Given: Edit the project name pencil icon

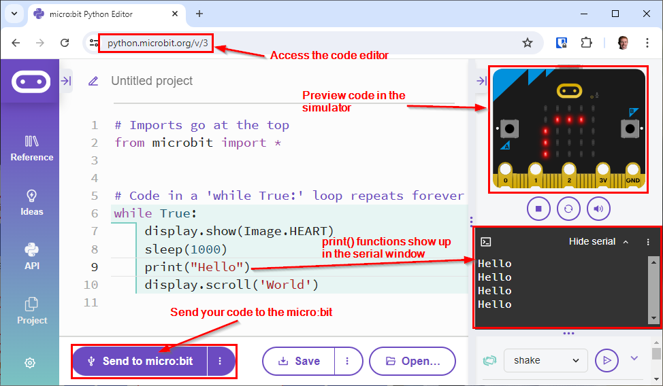Looking at the screenshot, I should (93, 81).
